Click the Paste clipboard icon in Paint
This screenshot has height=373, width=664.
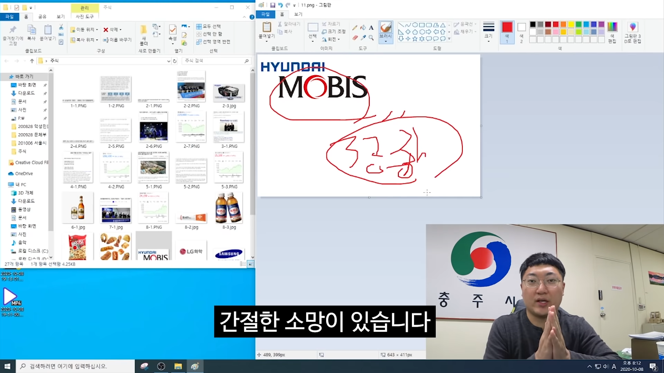(x=267, y=27)
